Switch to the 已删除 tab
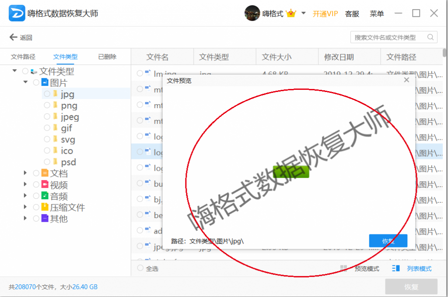The width and height of the screenshot is (448, 297). [x=107, y=57]
